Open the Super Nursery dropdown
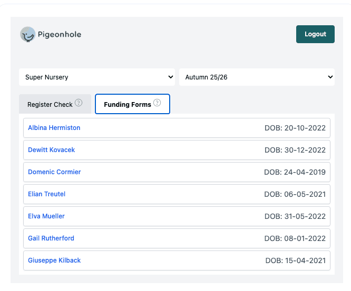Viewport: 351px width, 291px height. coord(97,77)
